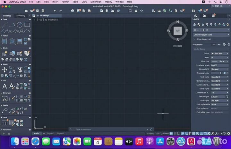This screenshot has width=231, height=149.
Task: Click the Top view label
Action: 40,20
